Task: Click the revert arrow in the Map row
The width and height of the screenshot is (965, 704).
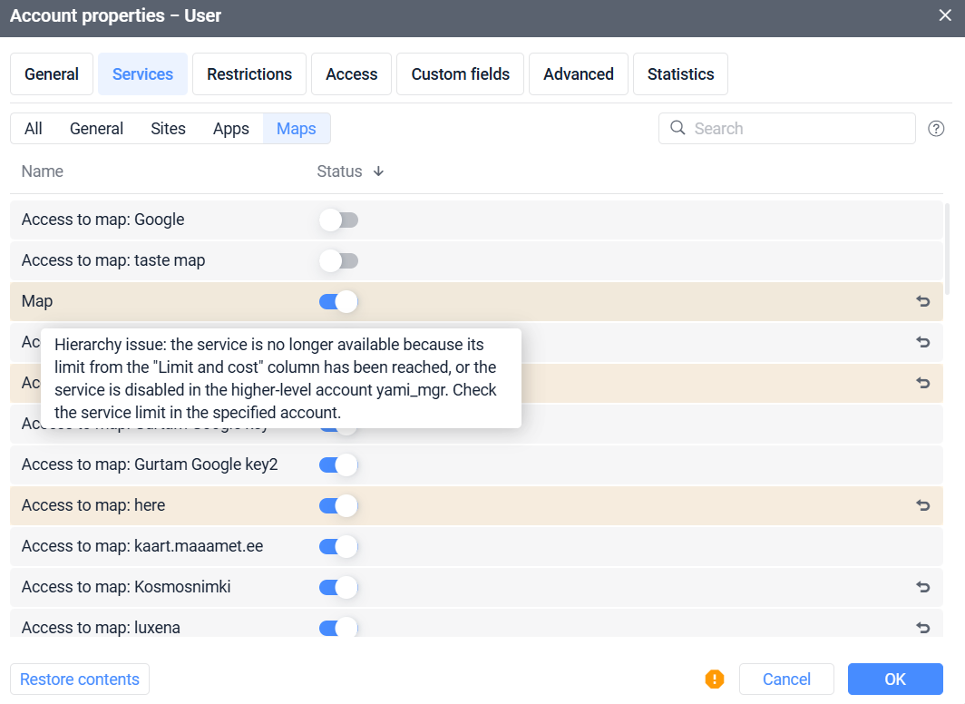Action: 923,301
